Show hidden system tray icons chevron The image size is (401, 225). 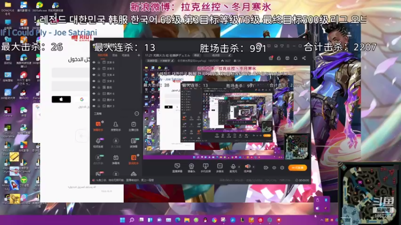coord(322,220)
